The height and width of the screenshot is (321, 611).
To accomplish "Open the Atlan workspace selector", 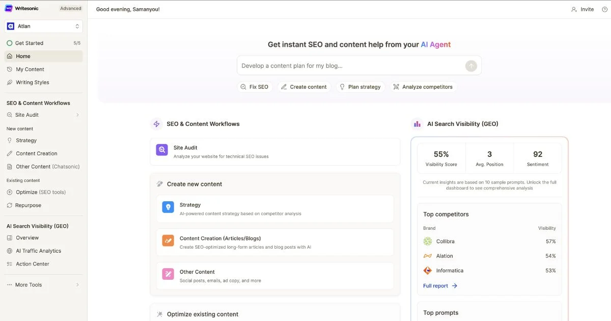I will 44,26.
